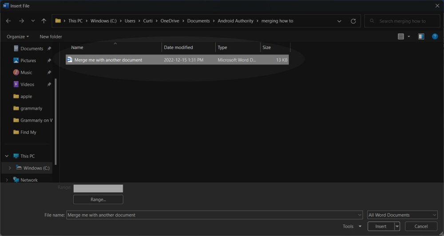Create a New folder
This screenshot has height=236, width=444.
(51, 36)
